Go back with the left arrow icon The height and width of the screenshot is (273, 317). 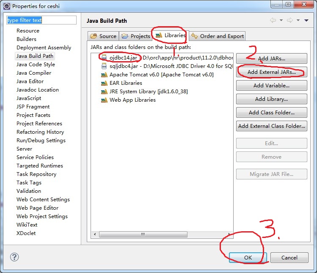[x=273, y=20]
